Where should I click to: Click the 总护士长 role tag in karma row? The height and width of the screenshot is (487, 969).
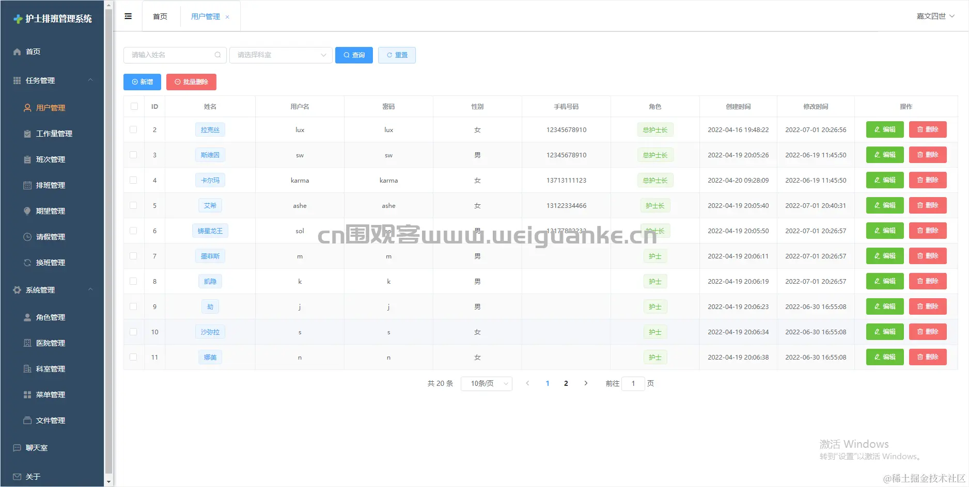click(655, 180)
